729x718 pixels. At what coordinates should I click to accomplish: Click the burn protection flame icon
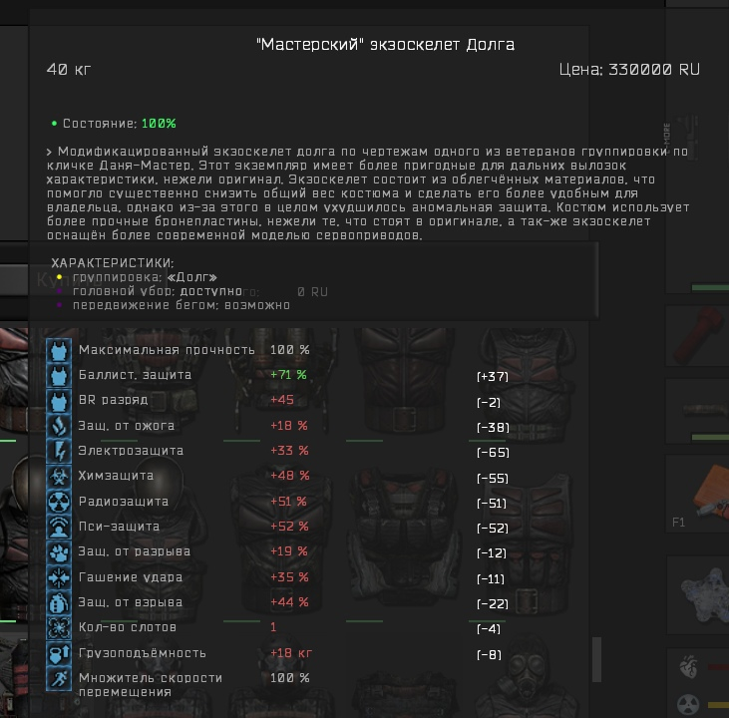pyautogui.click(x=59, y=426)
